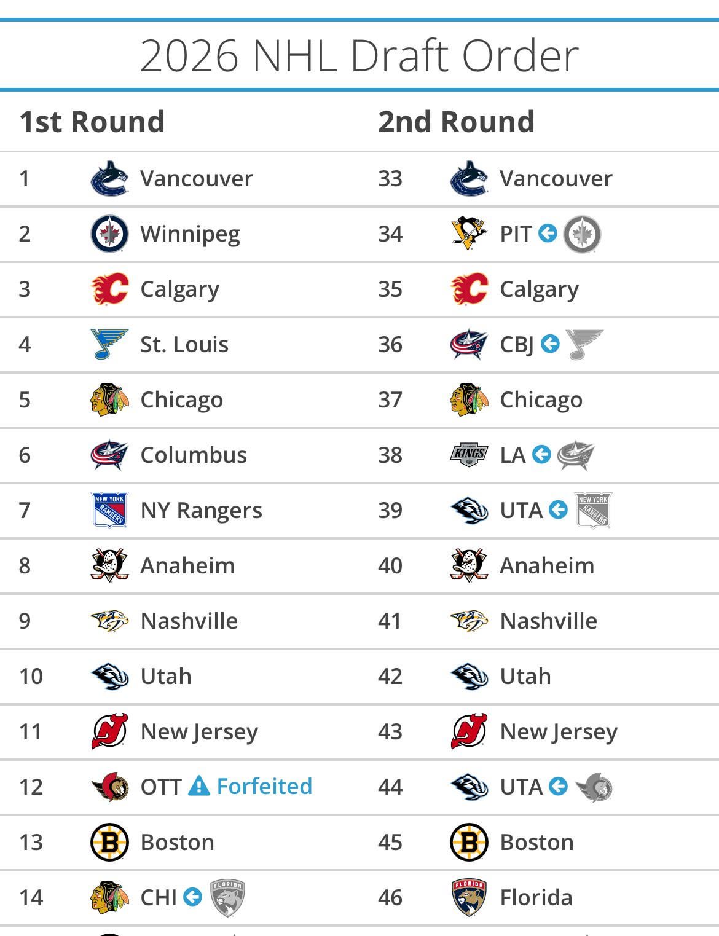Click the Boston Bruins logo at pick 13
The image size is (719, 936).
(x=109, y=842)
